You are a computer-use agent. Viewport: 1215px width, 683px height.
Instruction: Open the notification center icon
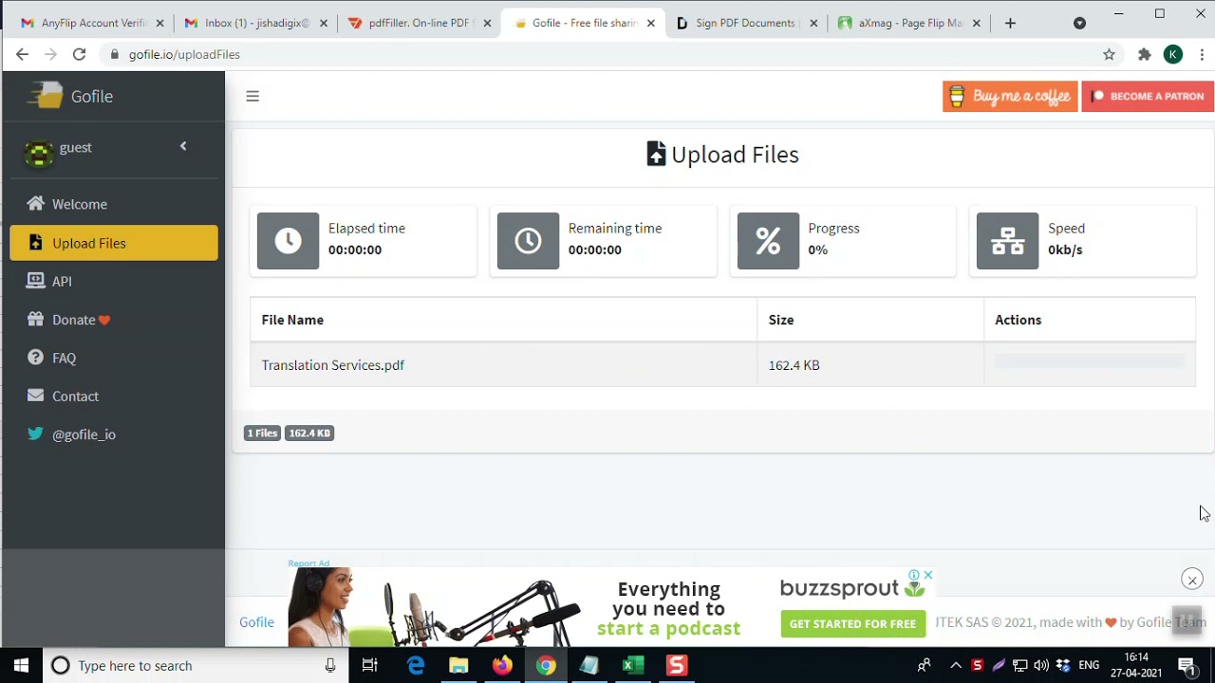coord(1187,665)
